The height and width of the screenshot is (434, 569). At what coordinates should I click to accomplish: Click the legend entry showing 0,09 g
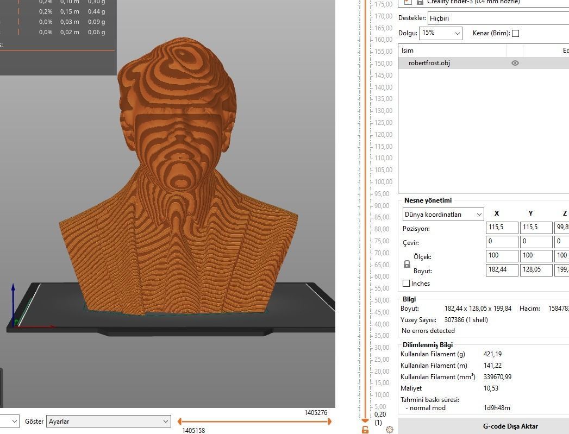(x=97, y=22)
